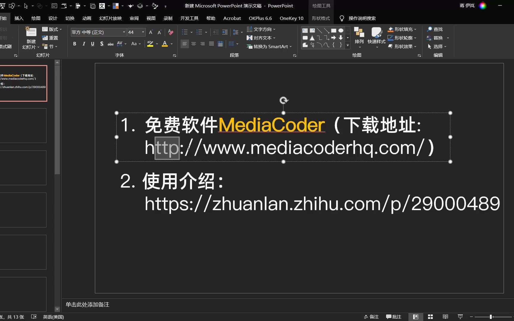Toggle Underline formatting

93,44
